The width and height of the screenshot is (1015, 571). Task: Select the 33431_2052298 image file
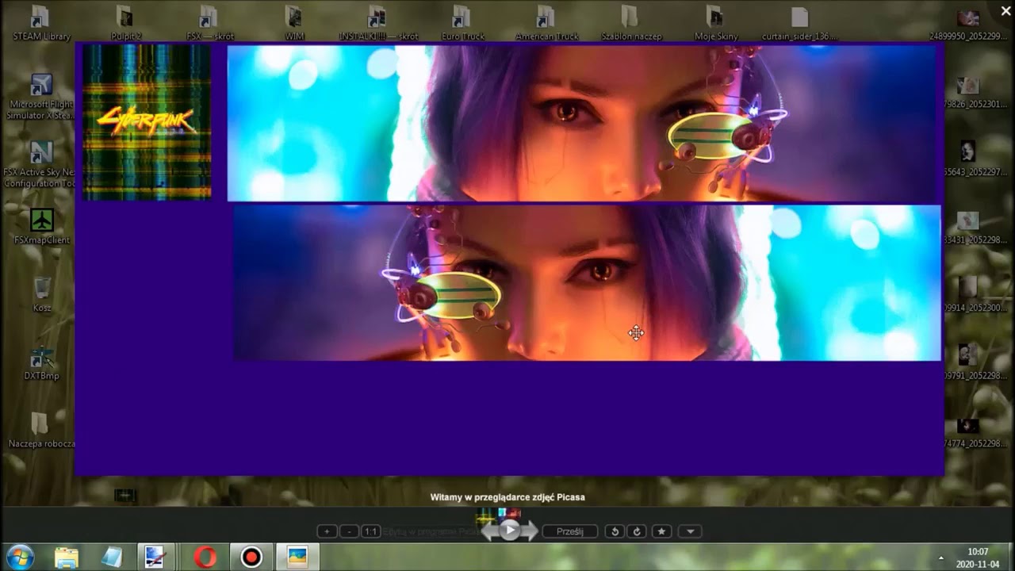(x=976, y=227)
